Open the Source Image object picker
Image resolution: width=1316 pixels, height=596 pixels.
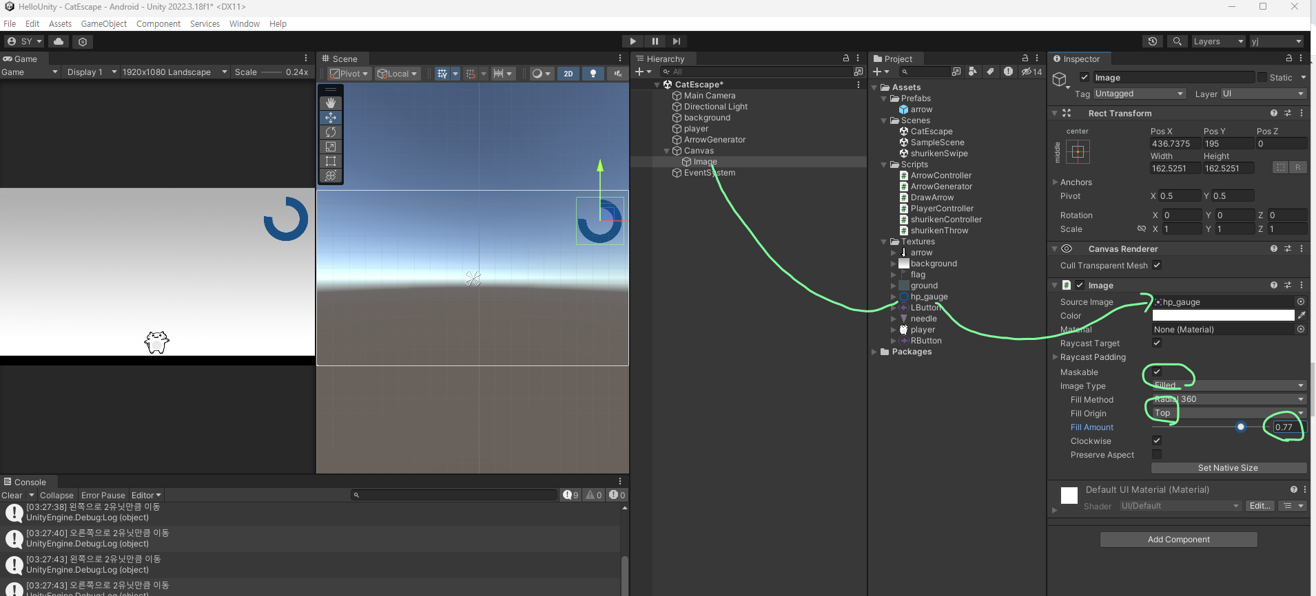1301,301
